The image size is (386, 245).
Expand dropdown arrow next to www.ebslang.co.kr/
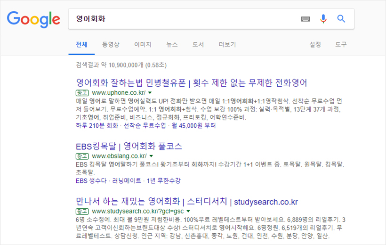point(151,156)
